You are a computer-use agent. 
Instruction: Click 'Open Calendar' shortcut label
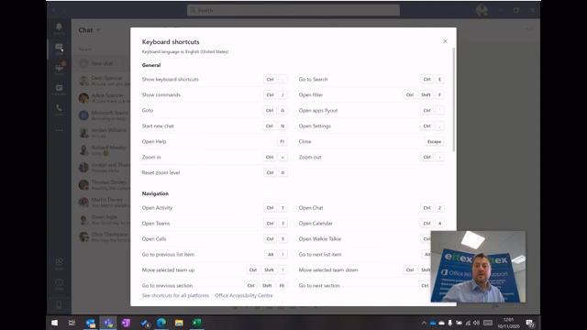pos(316,224)
